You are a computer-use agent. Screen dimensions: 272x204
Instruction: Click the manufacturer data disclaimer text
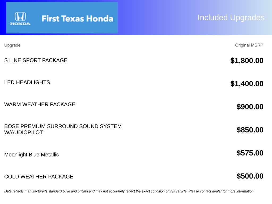click(x=129, y=191)
